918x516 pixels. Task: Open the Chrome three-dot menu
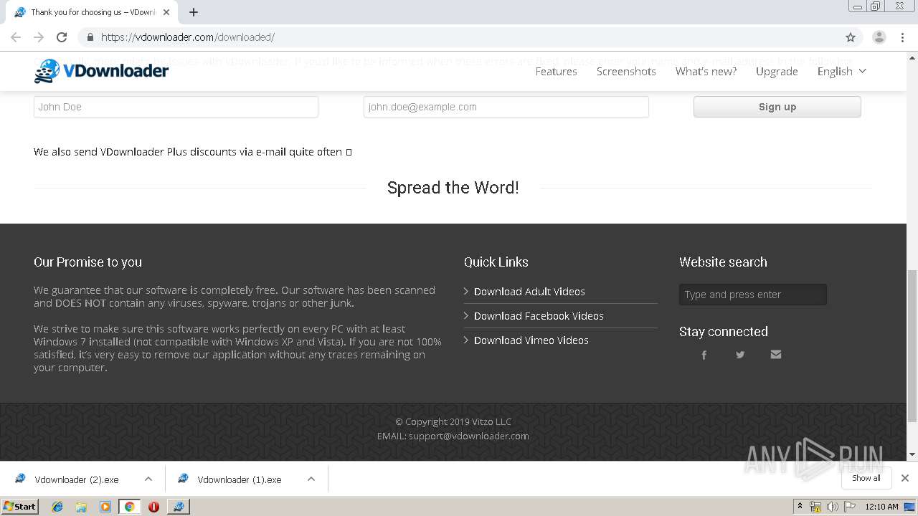(x=902, y=37)
